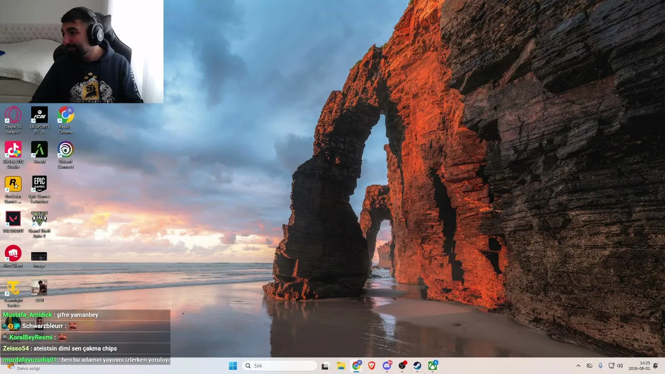Select the Rockstar Games Launcher desktop icon
The width and height of the screenshot is (665, 374).
(13, 190)
